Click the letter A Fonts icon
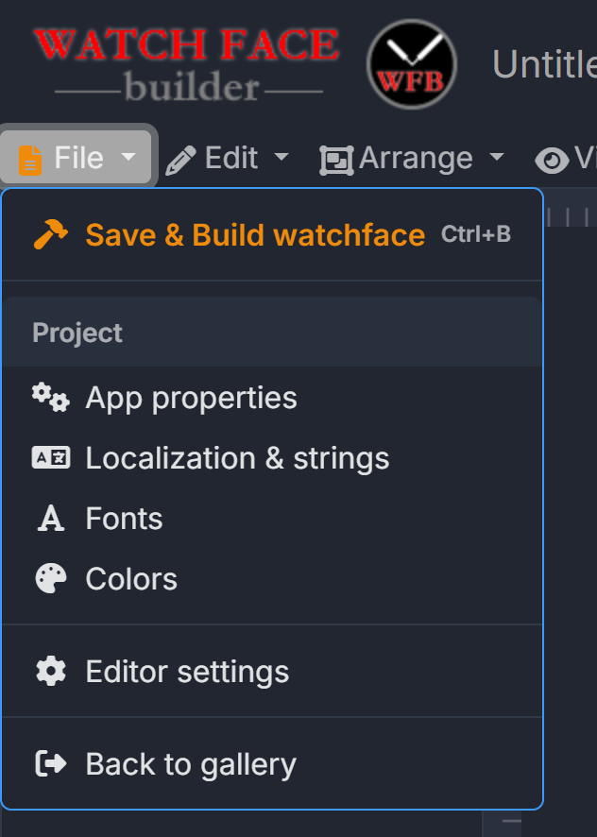This screenshot has height=837, width=597. [x=51, y=519]
